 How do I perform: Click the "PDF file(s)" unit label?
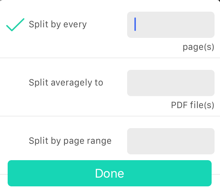pos(192,105)
